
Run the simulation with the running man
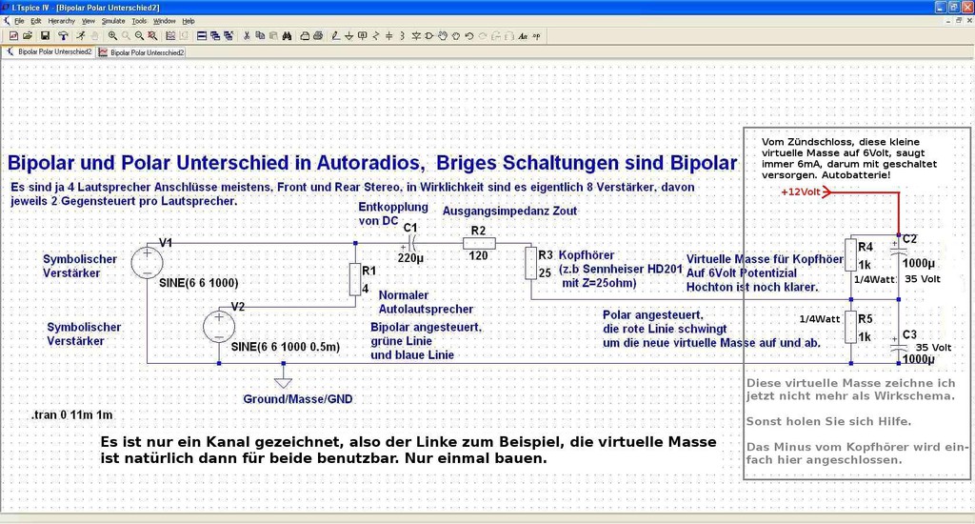[81, 36]
